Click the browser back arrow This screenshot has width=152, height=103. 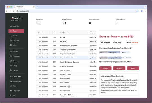click(x=7, y=11)
